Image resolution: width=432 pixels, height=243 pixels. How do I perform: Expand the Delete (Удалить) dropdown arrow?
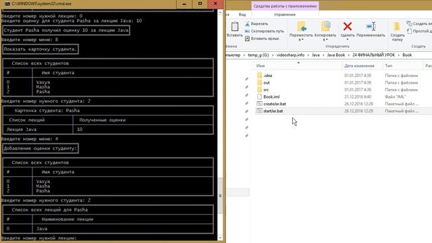click(x=348, y=40)
